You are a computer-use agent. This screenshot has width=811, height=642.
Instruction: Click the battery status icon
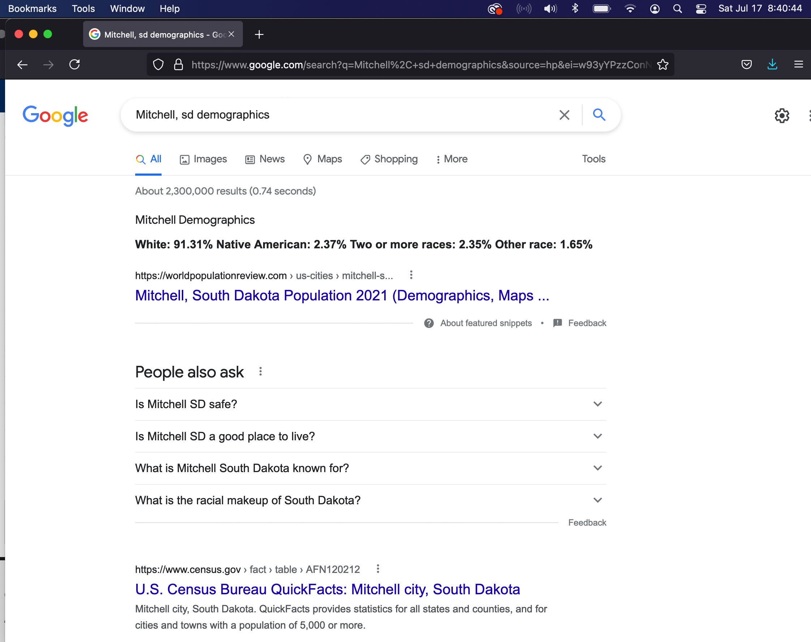pos(602,9)
